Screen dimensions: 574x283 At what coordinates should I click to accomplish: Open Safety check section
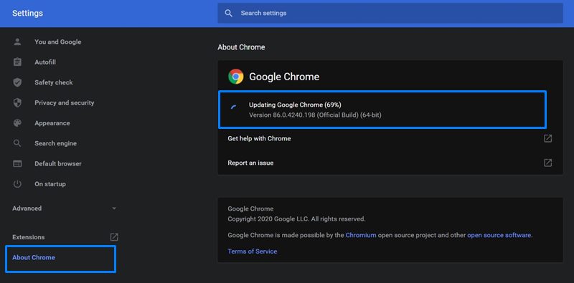point(53,82)
